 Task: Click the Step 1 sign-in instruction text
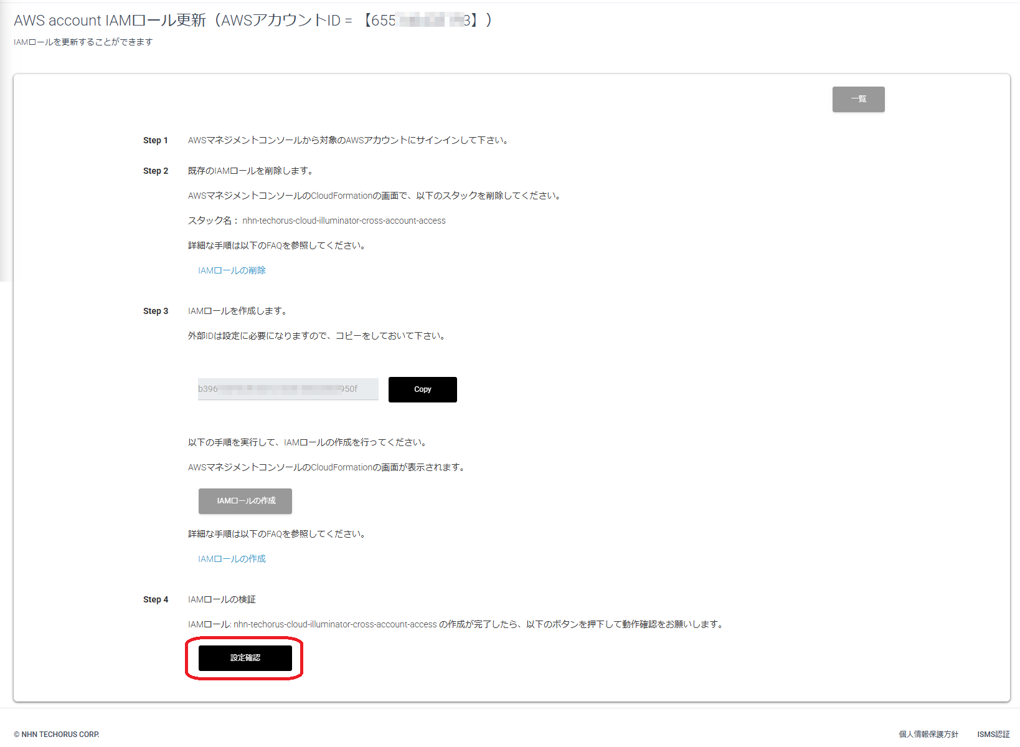point(348,140)
